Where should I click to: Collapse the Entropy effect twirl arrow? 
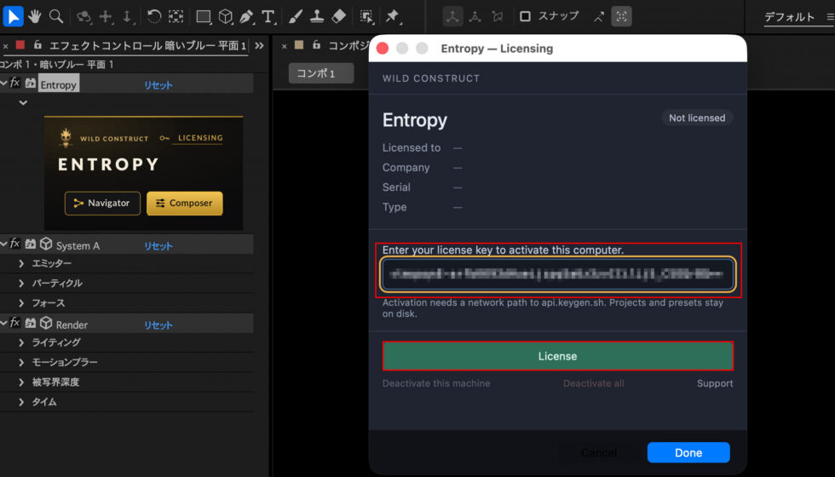(x=3, y=83)
